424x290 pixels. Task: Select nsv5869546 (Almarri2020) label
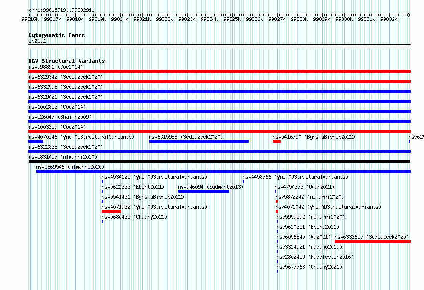click(x=70, y=167)
